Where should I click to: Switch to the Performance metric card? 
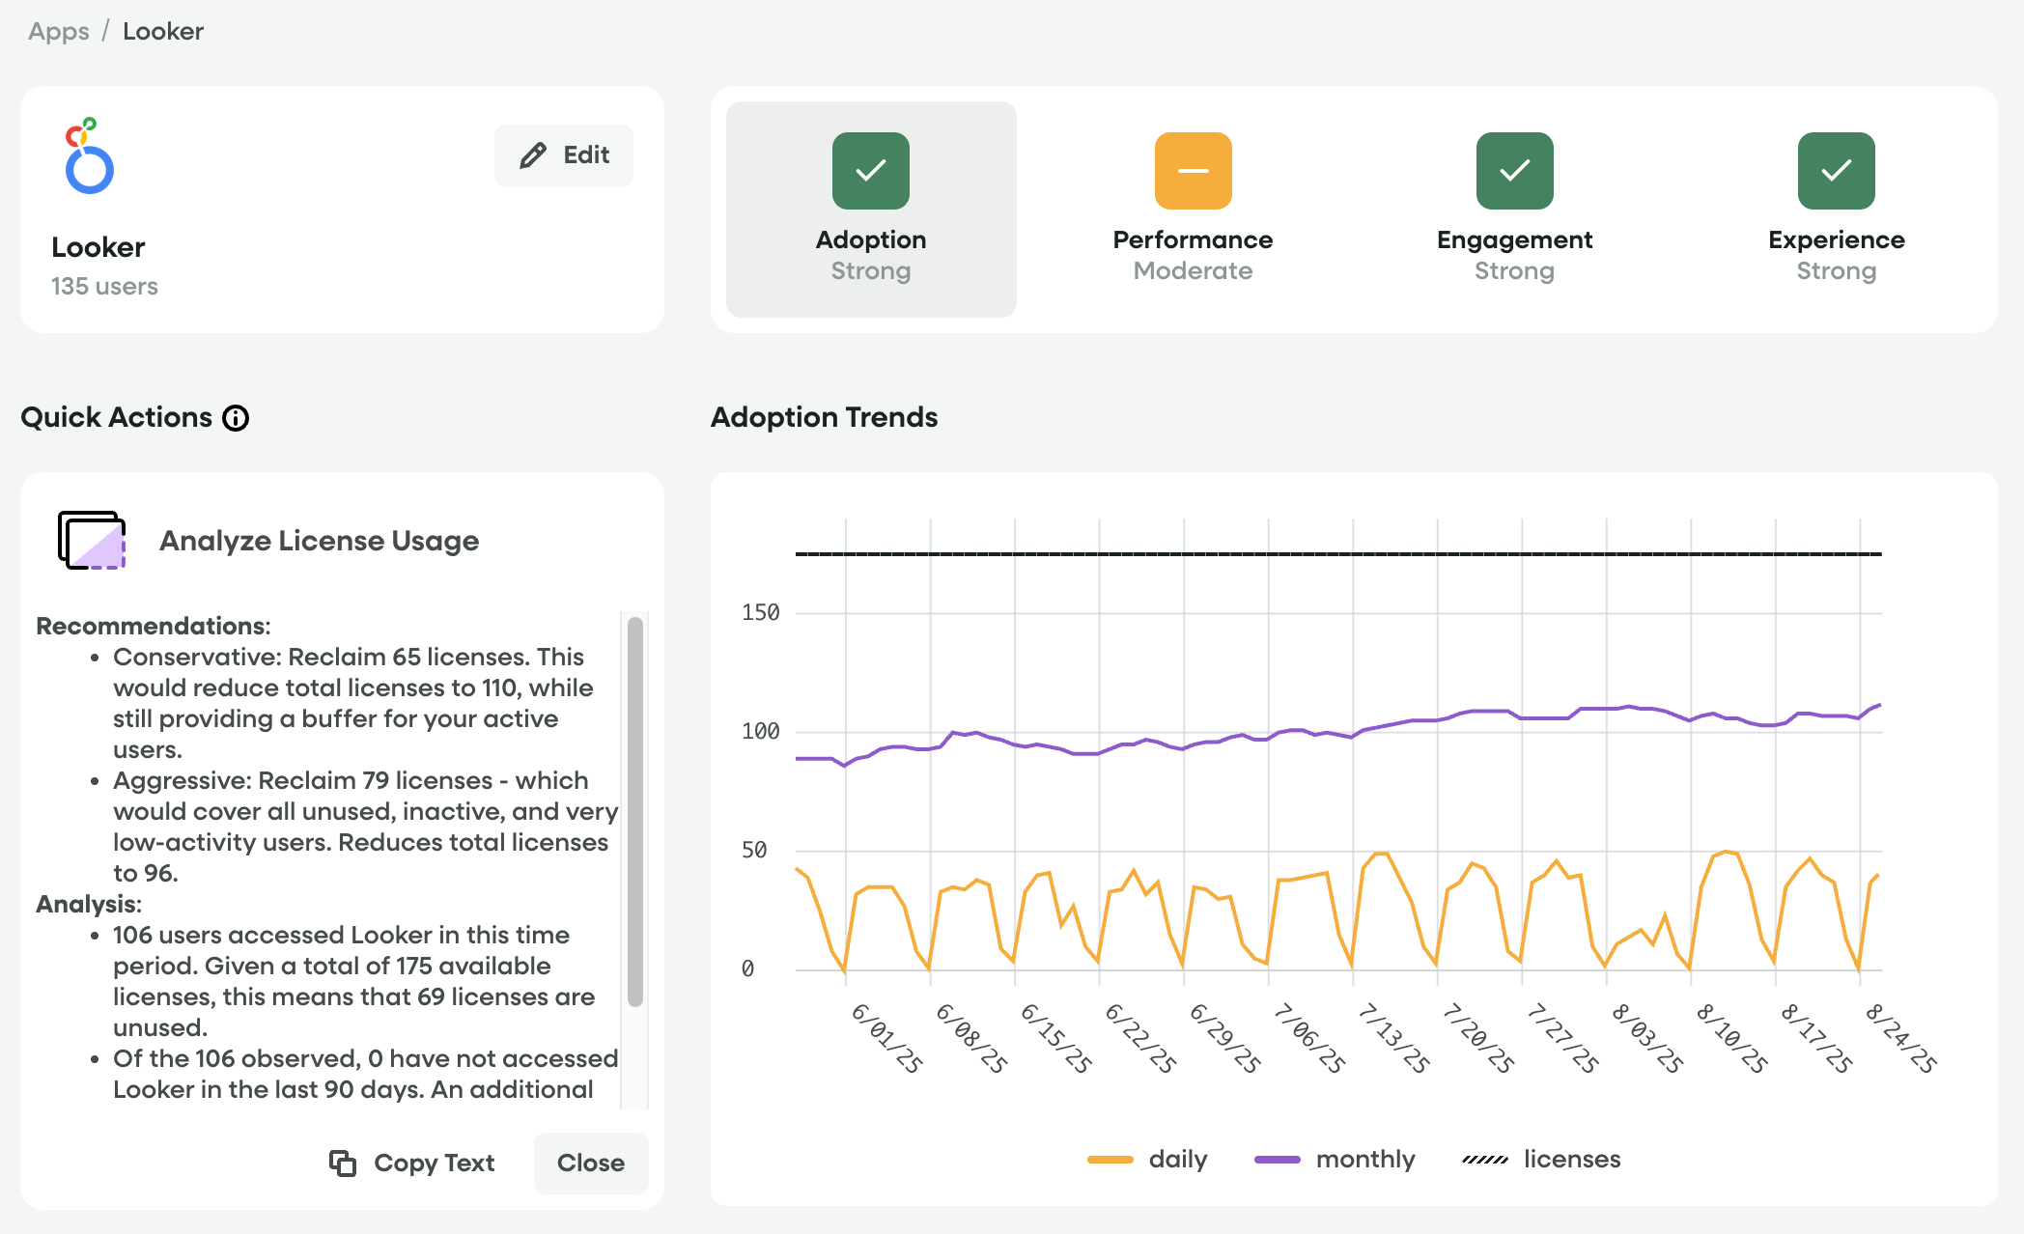1193,209
